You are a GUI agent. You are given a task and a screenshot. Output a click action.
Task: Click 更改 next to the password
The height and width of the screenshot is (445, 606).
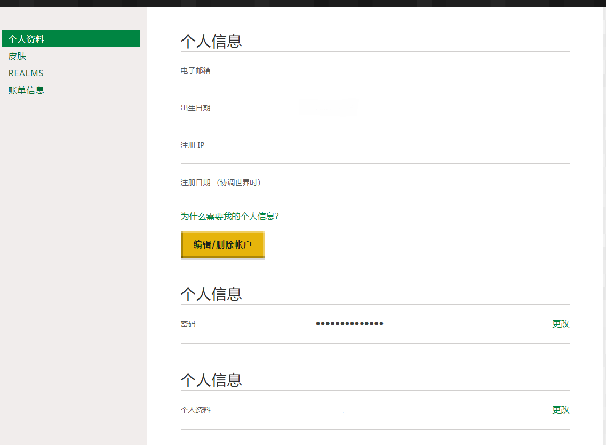561,323
